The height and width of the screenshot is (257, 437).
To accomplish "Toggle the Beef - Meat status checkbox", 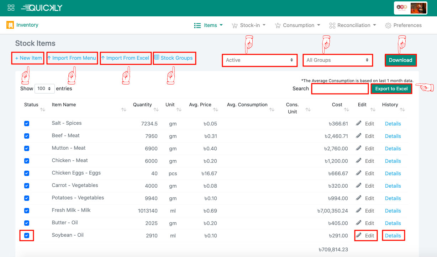I will [27, 136].
